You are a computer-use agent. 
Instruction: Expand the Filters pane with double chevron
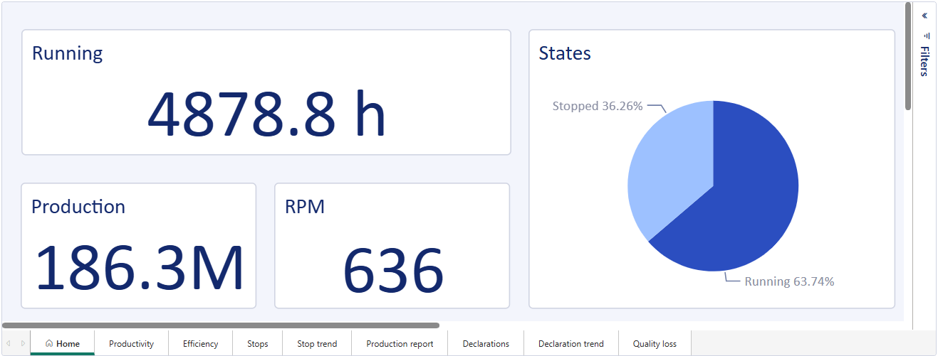click(924, 15)
